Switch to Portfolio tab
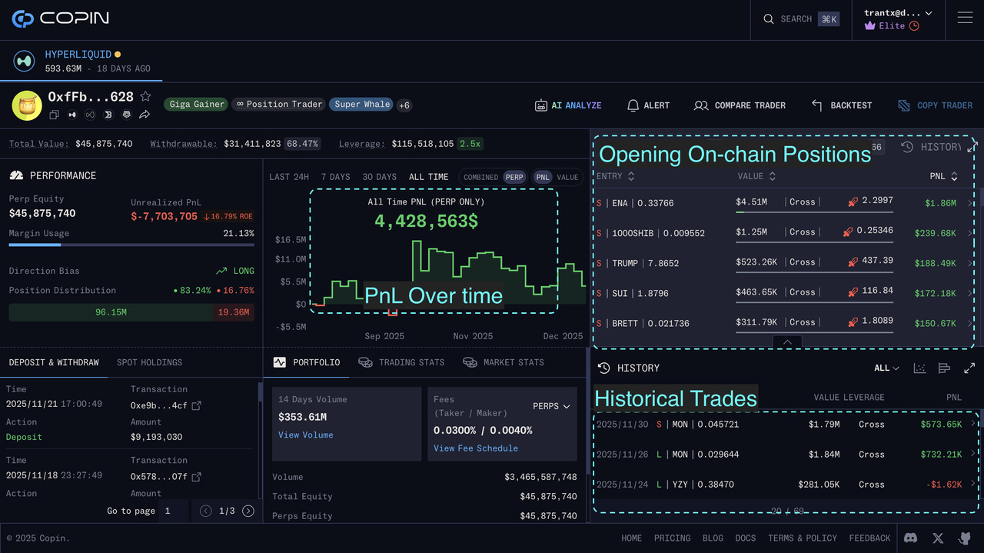 coord(307,362)
